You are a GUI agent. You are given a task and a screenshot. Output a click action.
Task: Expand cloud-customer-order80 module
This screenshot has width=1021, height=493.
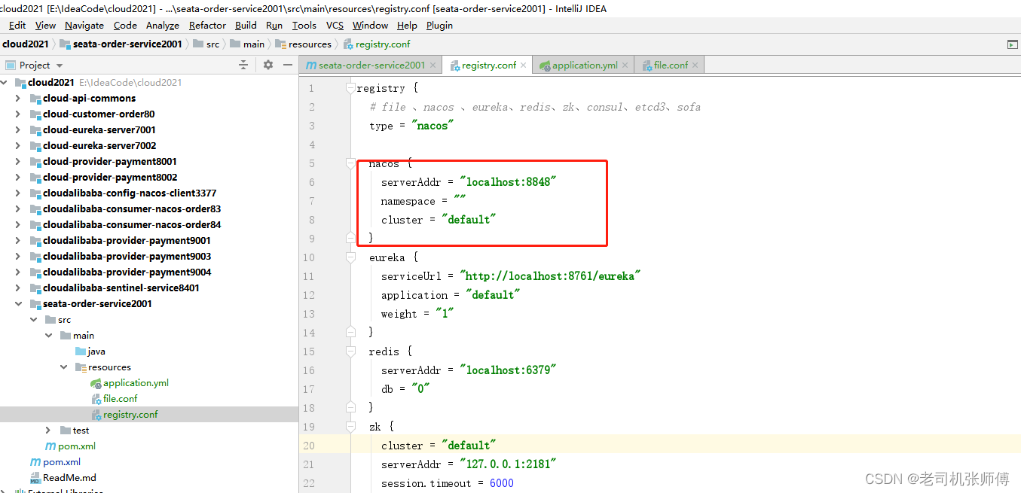(18, 114)
